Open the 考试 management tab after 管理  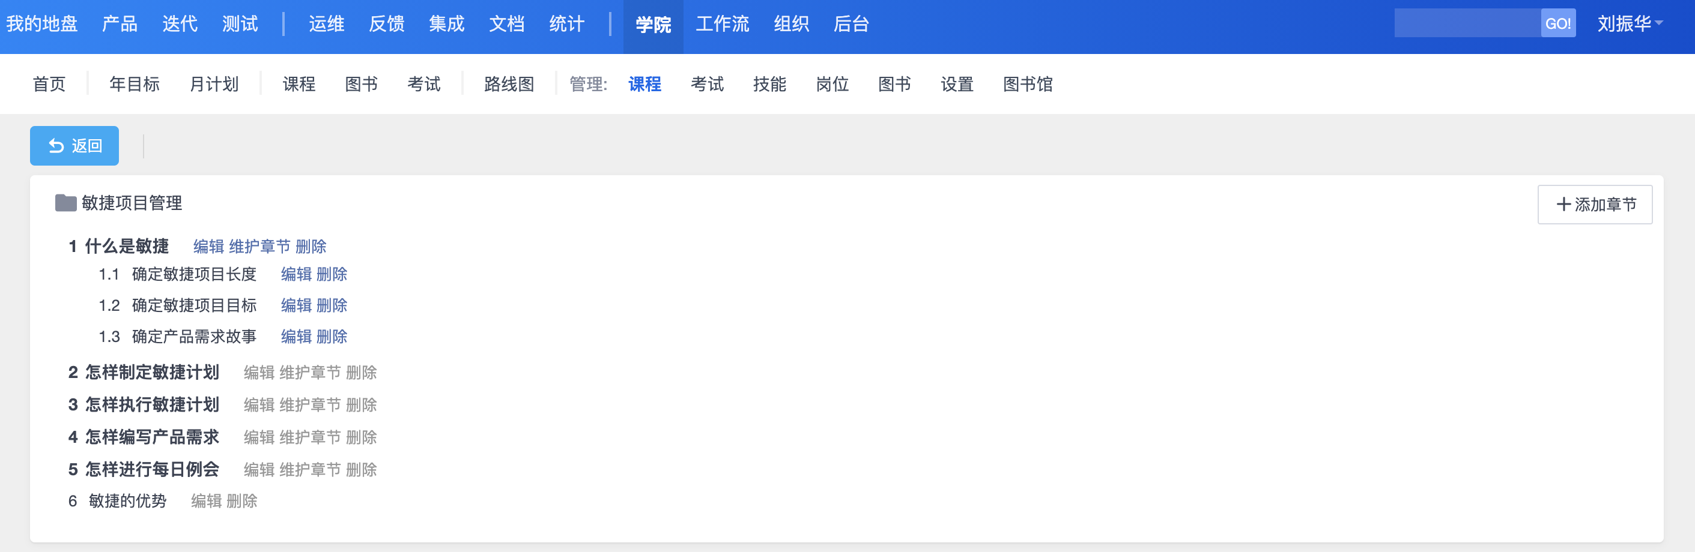(x=708, y=84)
